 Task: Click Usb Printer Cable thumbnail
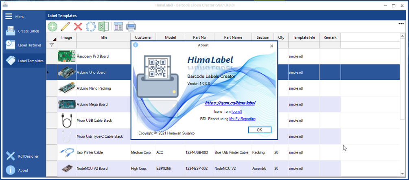[66, 152]
